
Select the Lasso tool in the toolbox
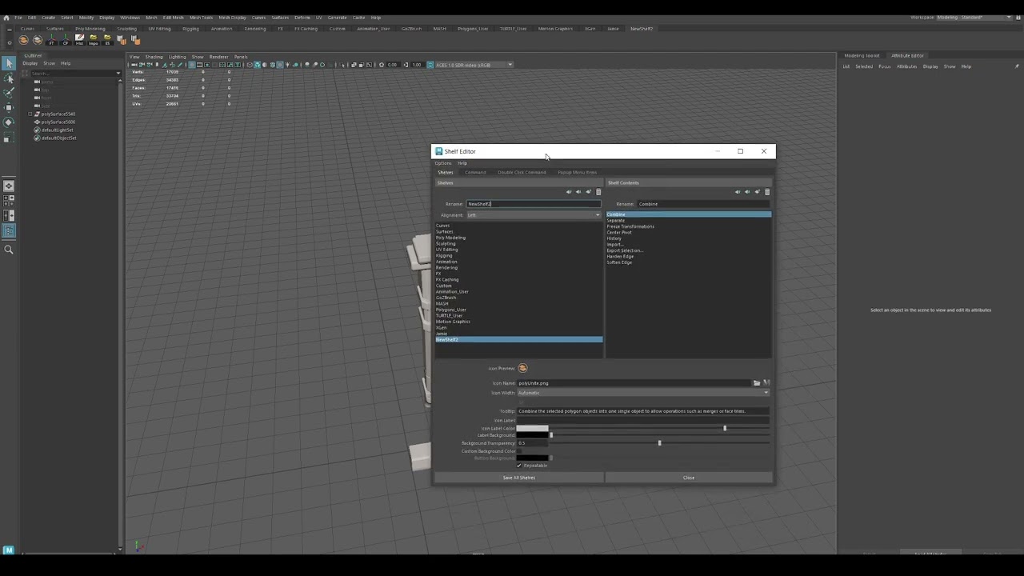8,78
